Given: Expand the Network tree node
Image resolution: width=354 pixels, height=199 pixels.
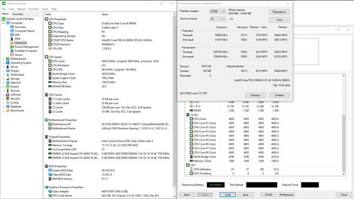Looking at the screenshot, I should click(x=3, y=83).
